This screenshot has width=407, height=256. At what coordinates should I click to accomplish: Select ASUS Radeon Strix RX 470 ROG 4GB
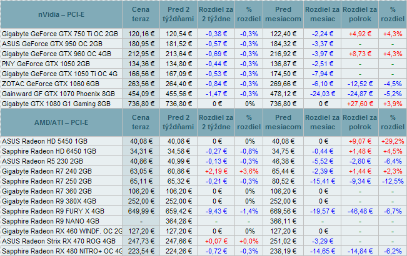(x=59, y=241)
